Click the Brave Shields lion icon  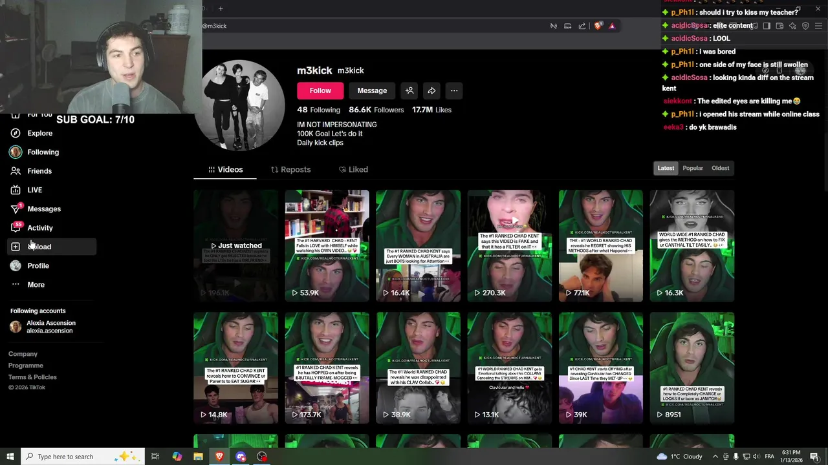(598, 26)
